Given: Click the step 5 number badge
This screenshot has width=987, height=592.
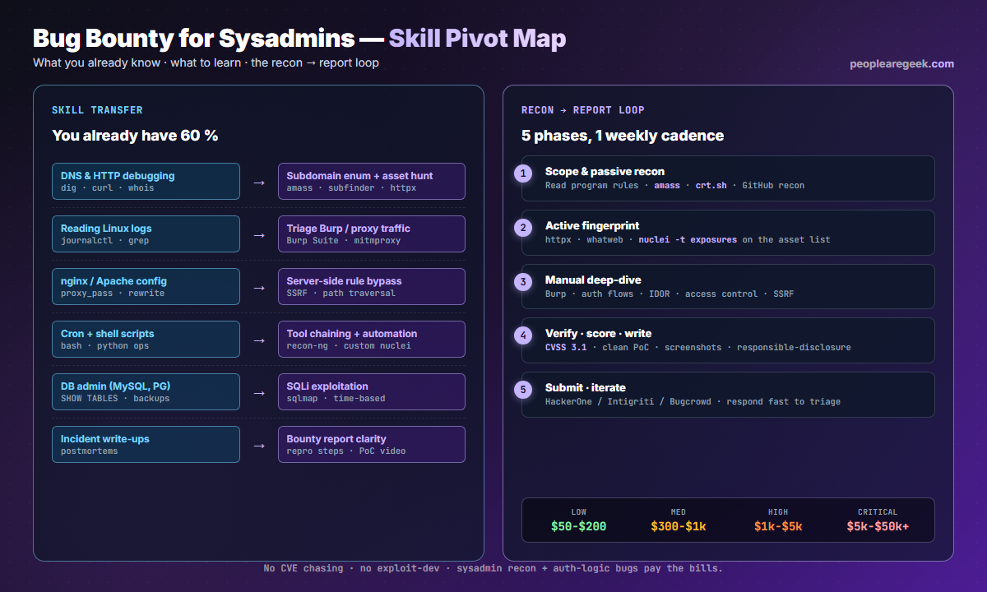Looking at the screenshot, I should (x=522, y=390).
